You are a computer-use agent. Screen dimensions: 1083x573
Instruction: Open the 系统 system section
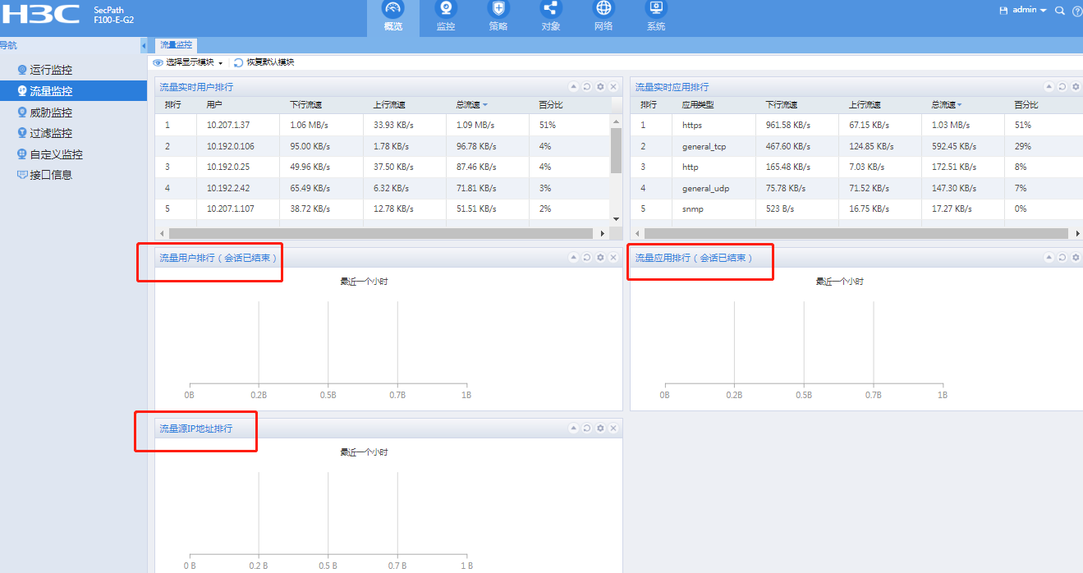pyautogui.click(x=656, y=17)
